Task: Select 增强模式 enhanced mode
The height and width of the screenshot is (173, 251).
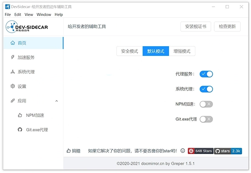Action: [x=182, y=51]
